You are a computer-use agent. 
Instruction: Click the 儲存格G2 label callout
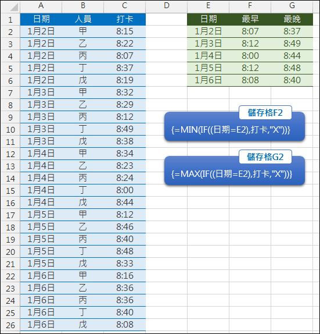[x=265, y=157]
